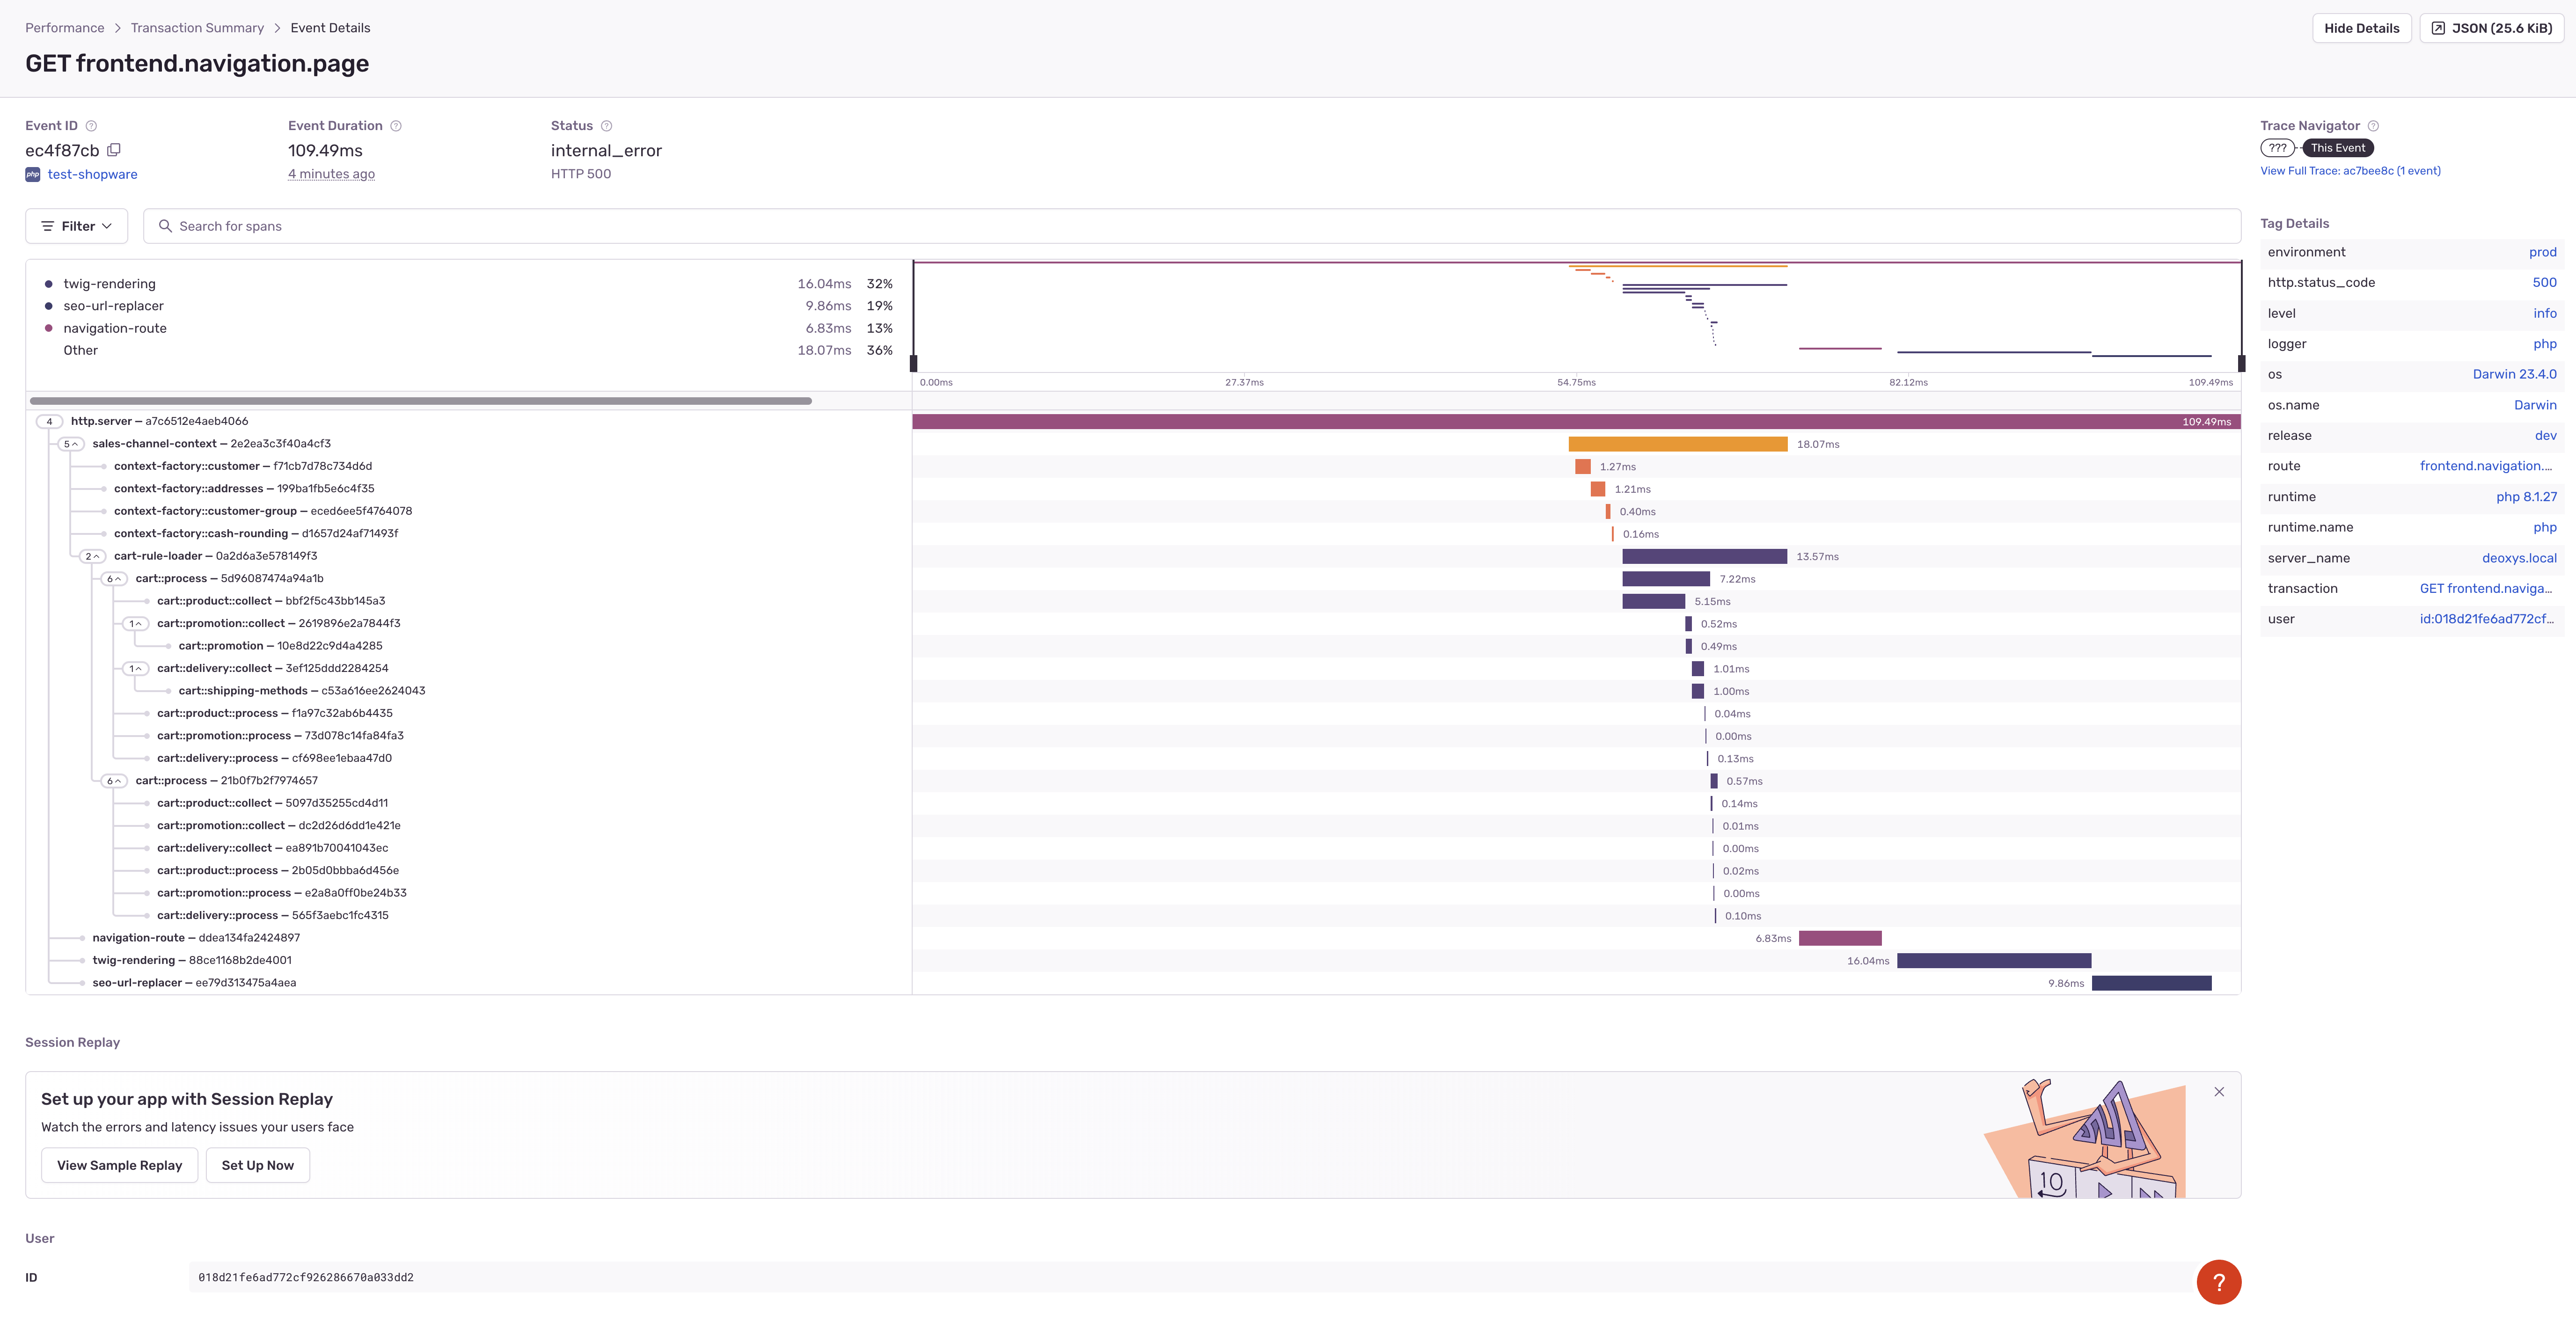2576x1328 pixels.
Task: Click the Status help icon
Action: 606,126
